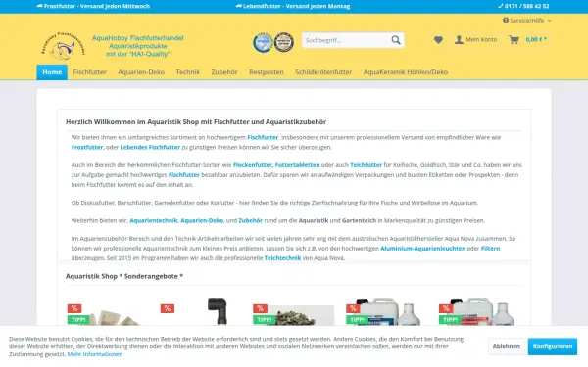Follow the Aquarientechnik link
The height and width of the screenshot is (367, 588).
coord(154,220)
